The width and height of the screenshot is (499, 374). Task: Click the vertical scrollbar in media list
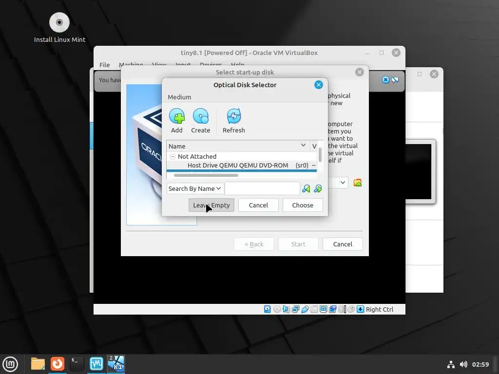[x=320, y=154]
